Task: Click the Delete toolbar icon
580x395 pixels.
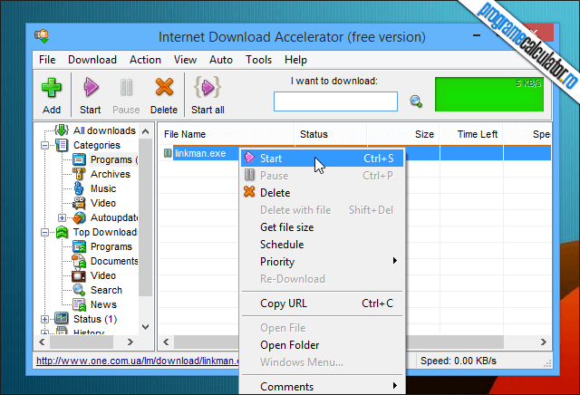Action: pyautogui.click(x=164, y=87)
